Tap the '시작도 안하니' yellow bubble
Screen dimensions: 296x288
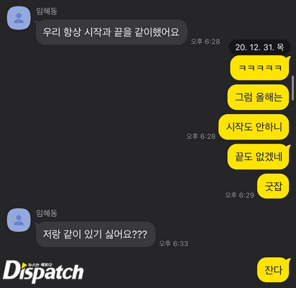[x=254, y=127]
